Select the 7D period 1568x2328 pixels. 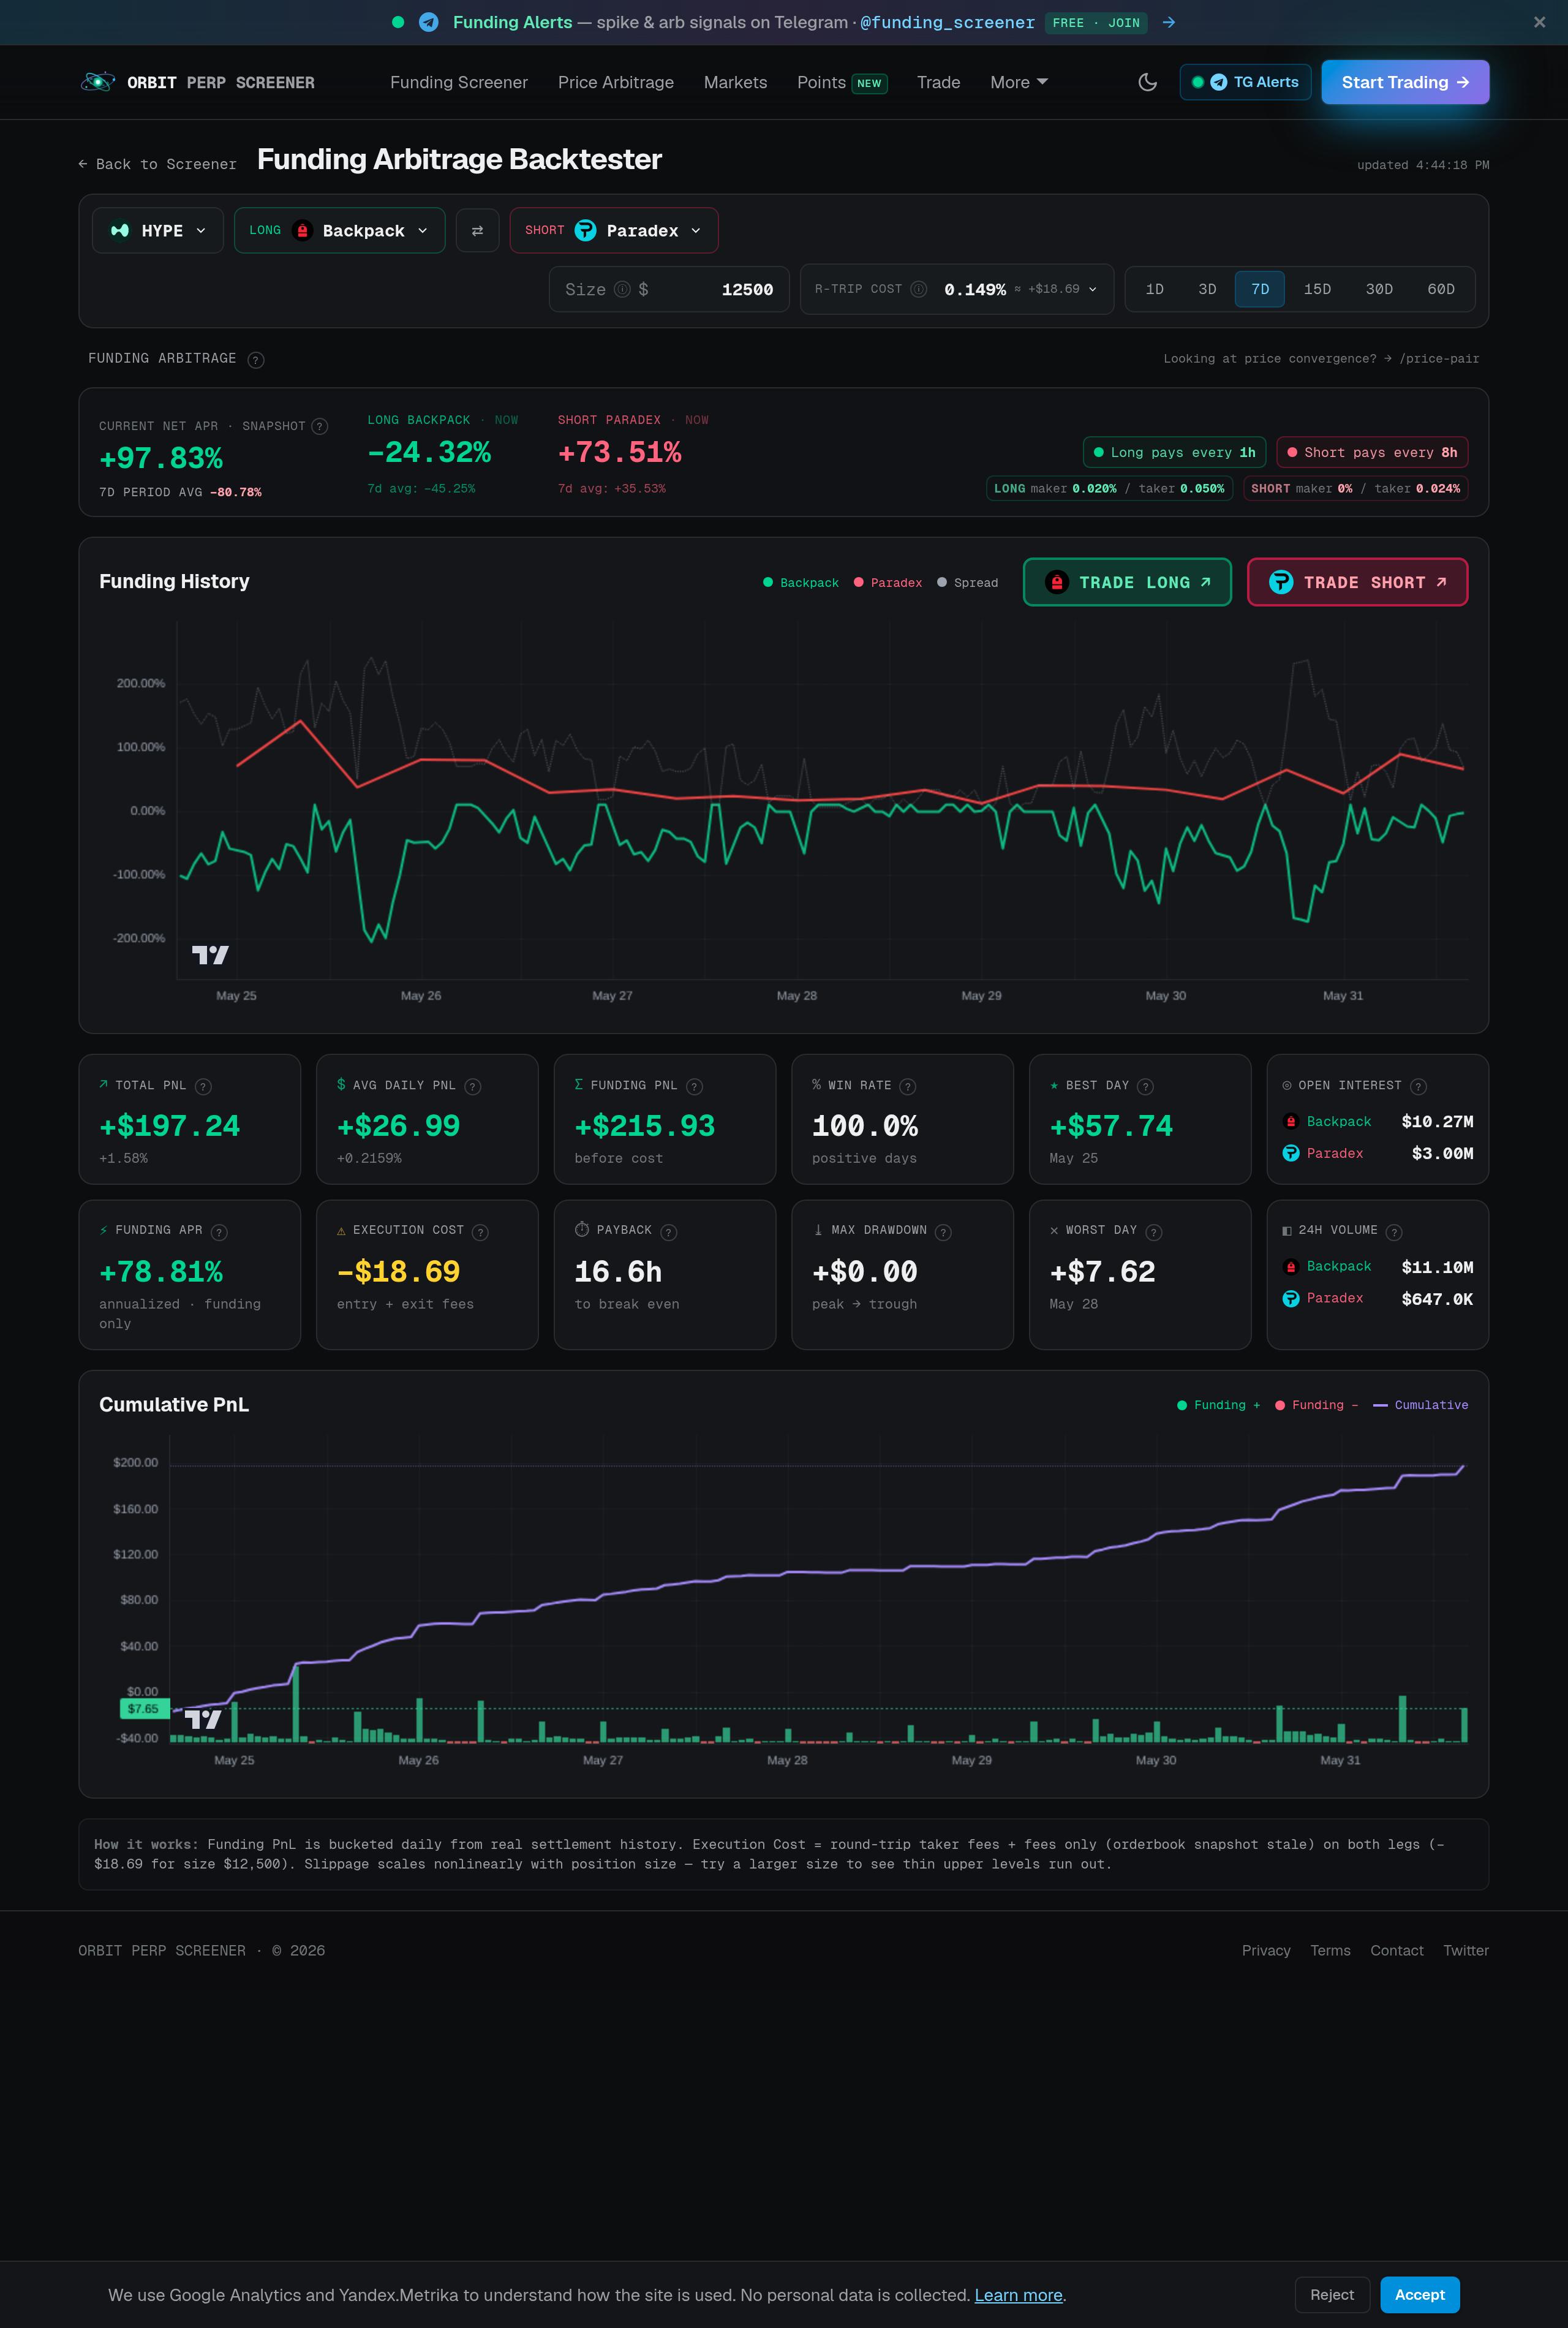(x=1260, y=289)
